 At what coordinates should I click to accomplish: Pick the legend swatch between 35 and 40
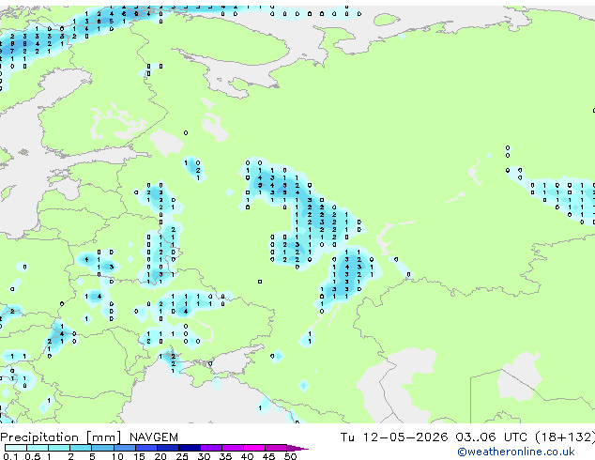[233, 448]
